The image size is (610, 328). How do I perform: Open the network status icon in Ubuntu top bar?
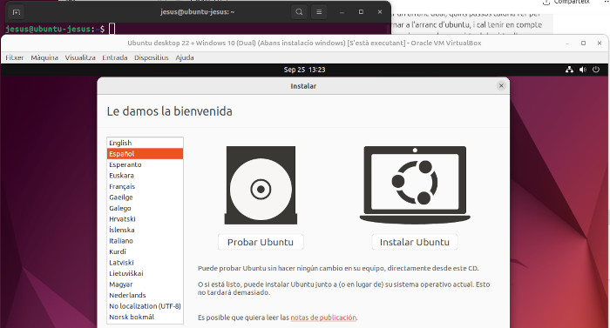click(569, 70)
